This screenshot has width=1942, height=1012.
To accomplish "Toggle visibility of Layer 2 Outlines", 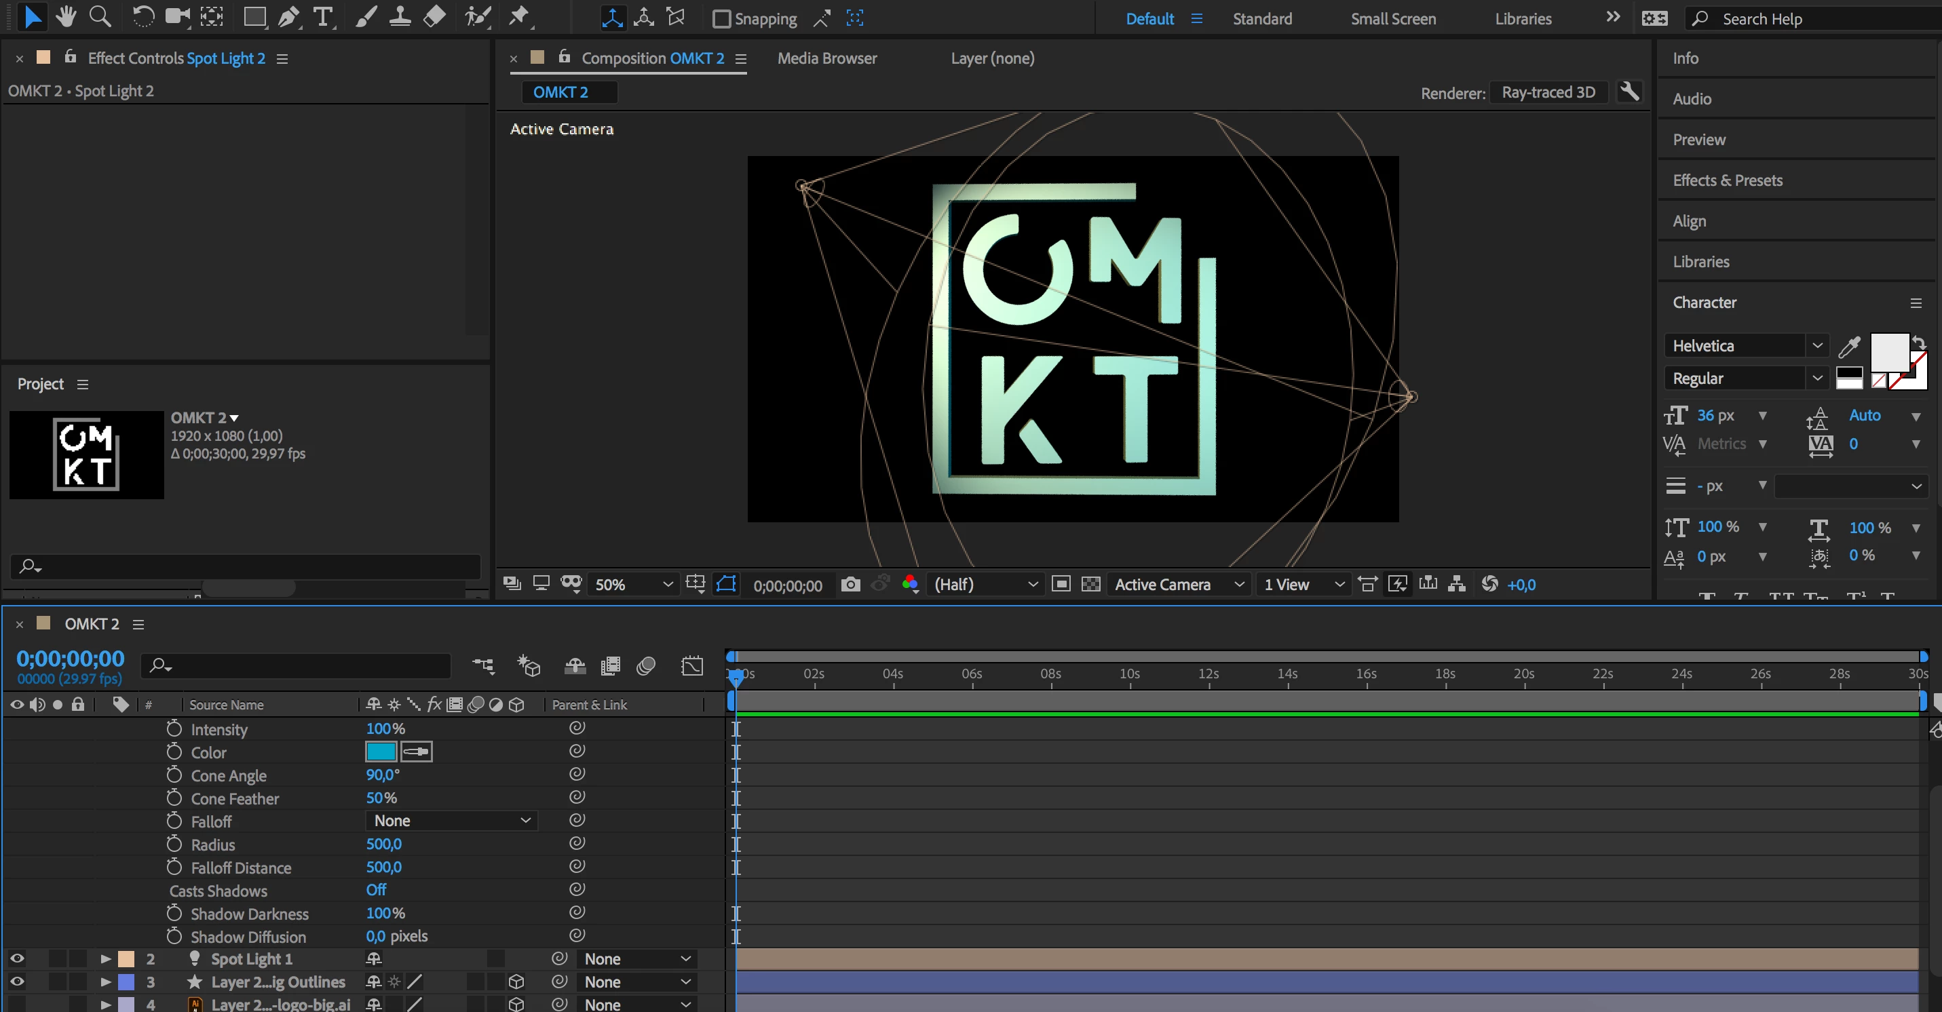I will (16, 982).
